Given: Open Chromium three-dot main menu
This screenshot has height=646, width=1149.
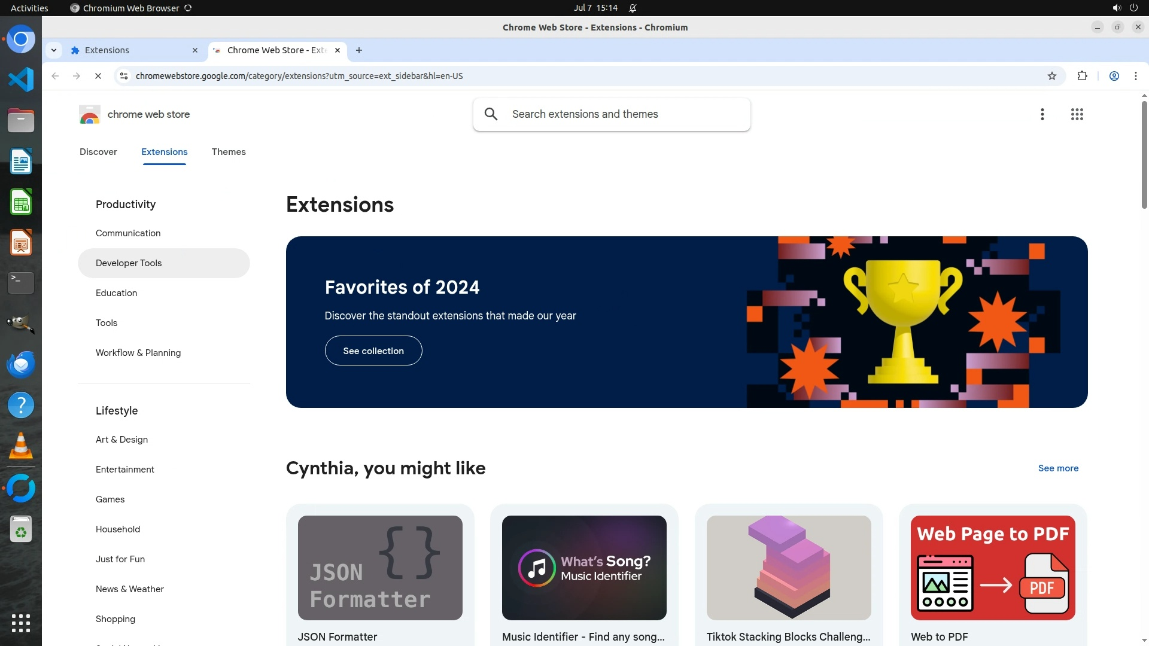Looking at the screenshot, I should (x=1135, y=76).
